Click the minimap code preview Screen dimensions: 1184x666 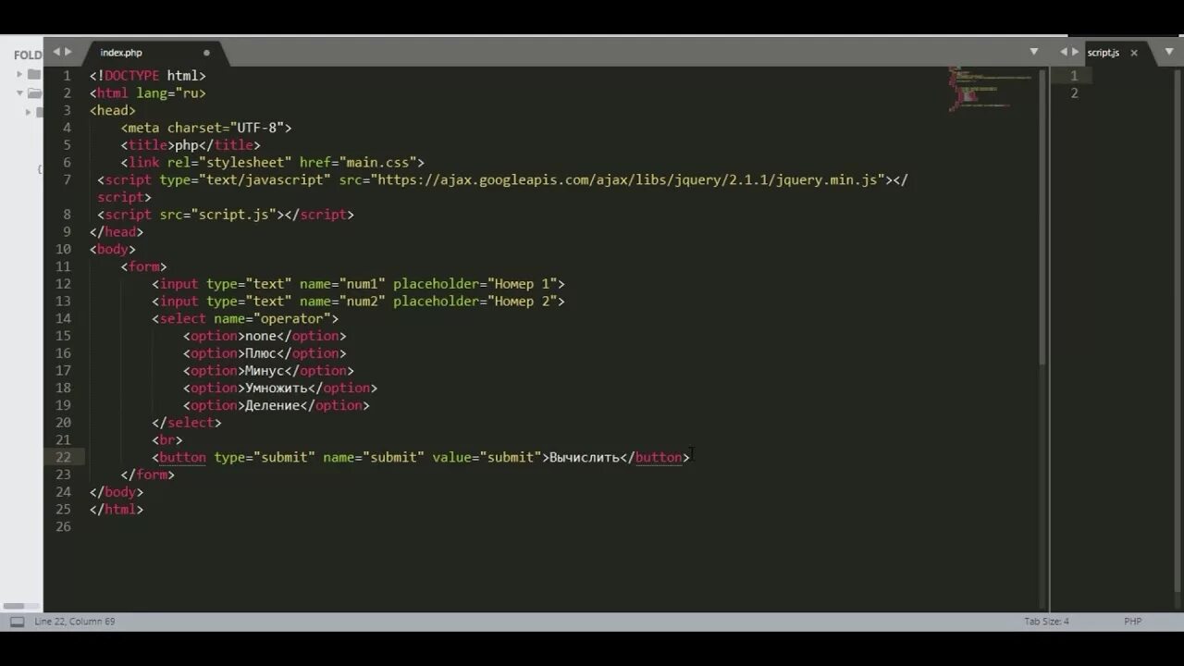tap(988, 89)
